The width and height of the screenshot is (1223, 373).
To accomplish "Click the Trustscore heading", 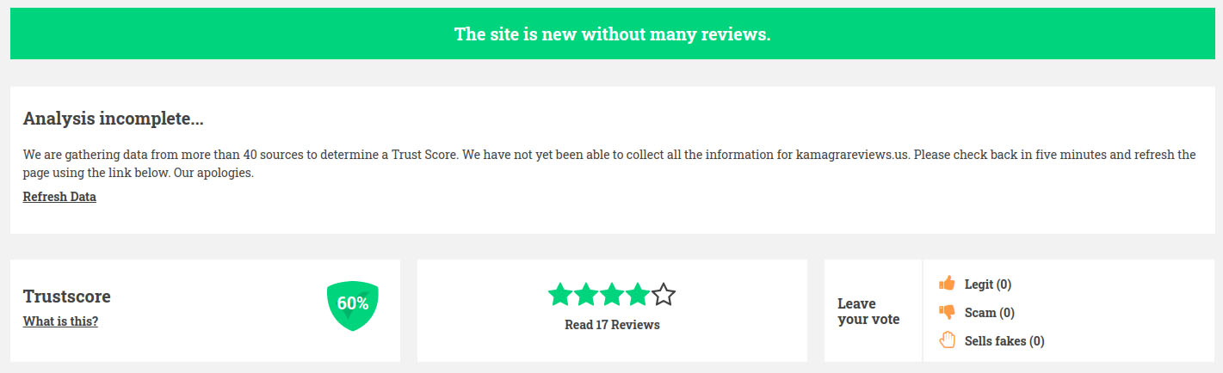I will click(x=67, y=297).
